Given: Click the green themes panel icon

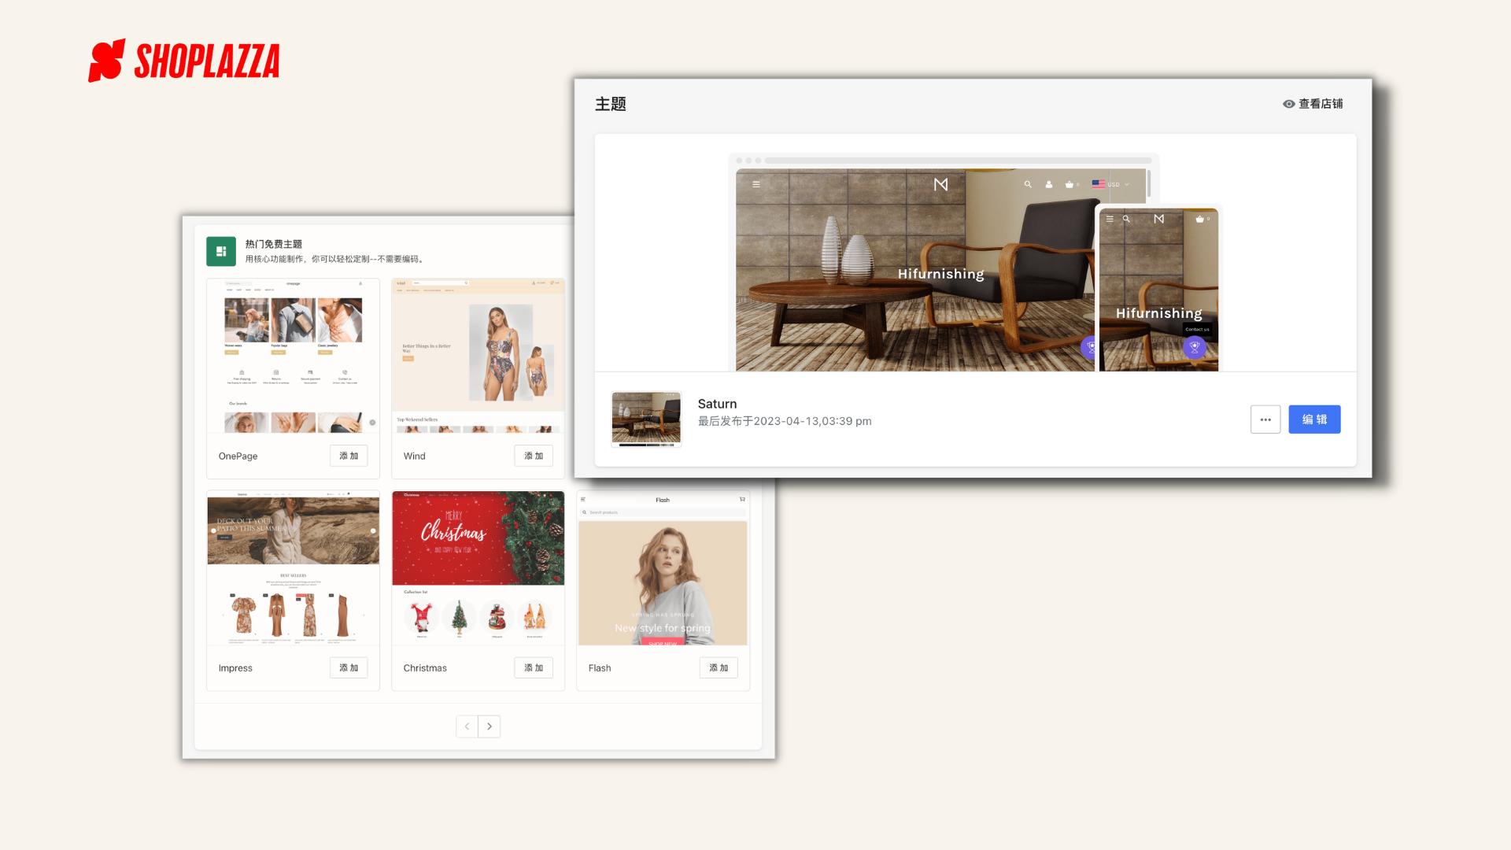Looking at the screenshot, I should pos(221,251).
